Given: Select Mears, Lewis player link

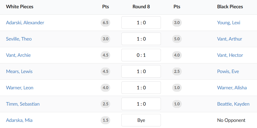Looking at the screenshot, I should click(x=19, y=71).
